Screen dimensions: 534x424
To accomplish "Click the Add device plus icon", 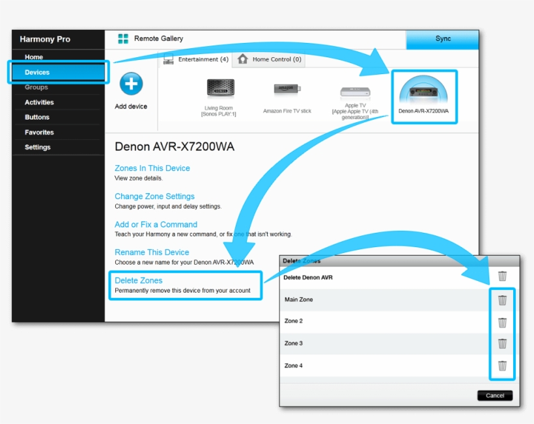I will [131, 84].
